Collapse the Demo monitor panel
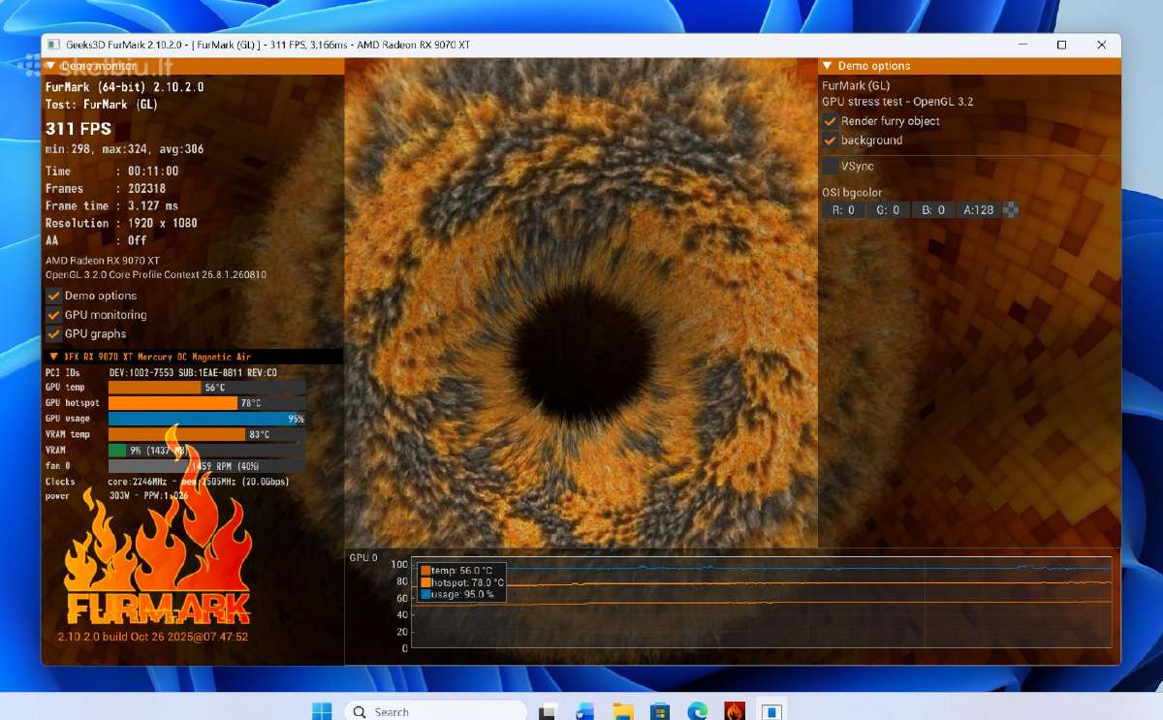1163x720 pixels. (50, 66)
